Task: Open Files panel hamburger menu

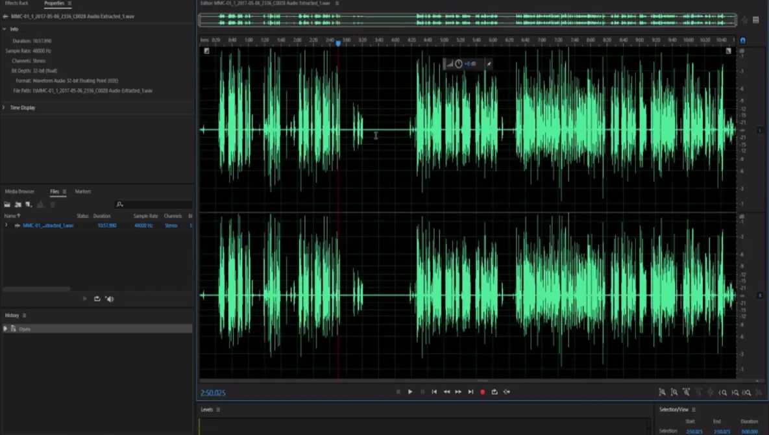Action: coord(64,192)
